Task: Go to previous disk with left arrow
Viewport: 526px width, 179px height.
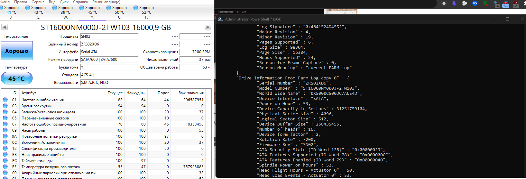Action: [5, 27]
